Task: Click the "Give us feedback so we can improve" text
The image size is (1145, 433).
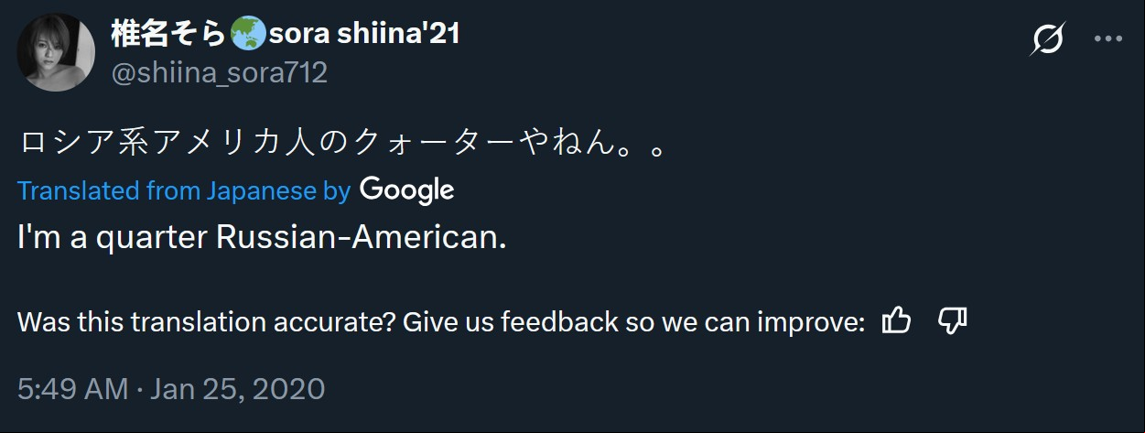Action: point(634,321)
